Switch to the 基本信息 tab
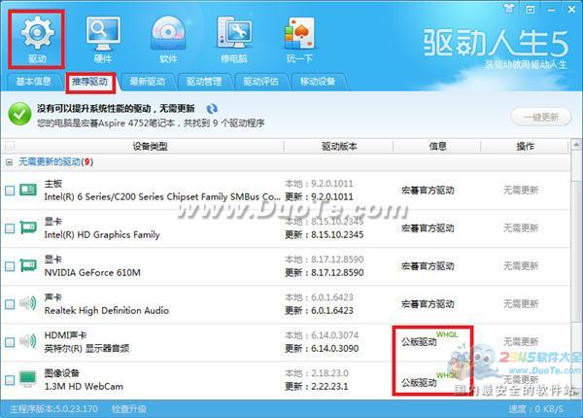Viewport: 583px width, 418px height. tap(33, 82)
